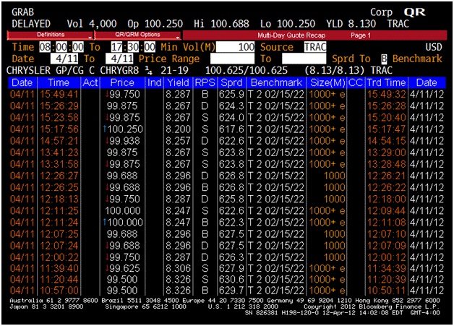Open the Definitions dropdown
This screenshot has width=454, height=326.
[x=50, y=35]
